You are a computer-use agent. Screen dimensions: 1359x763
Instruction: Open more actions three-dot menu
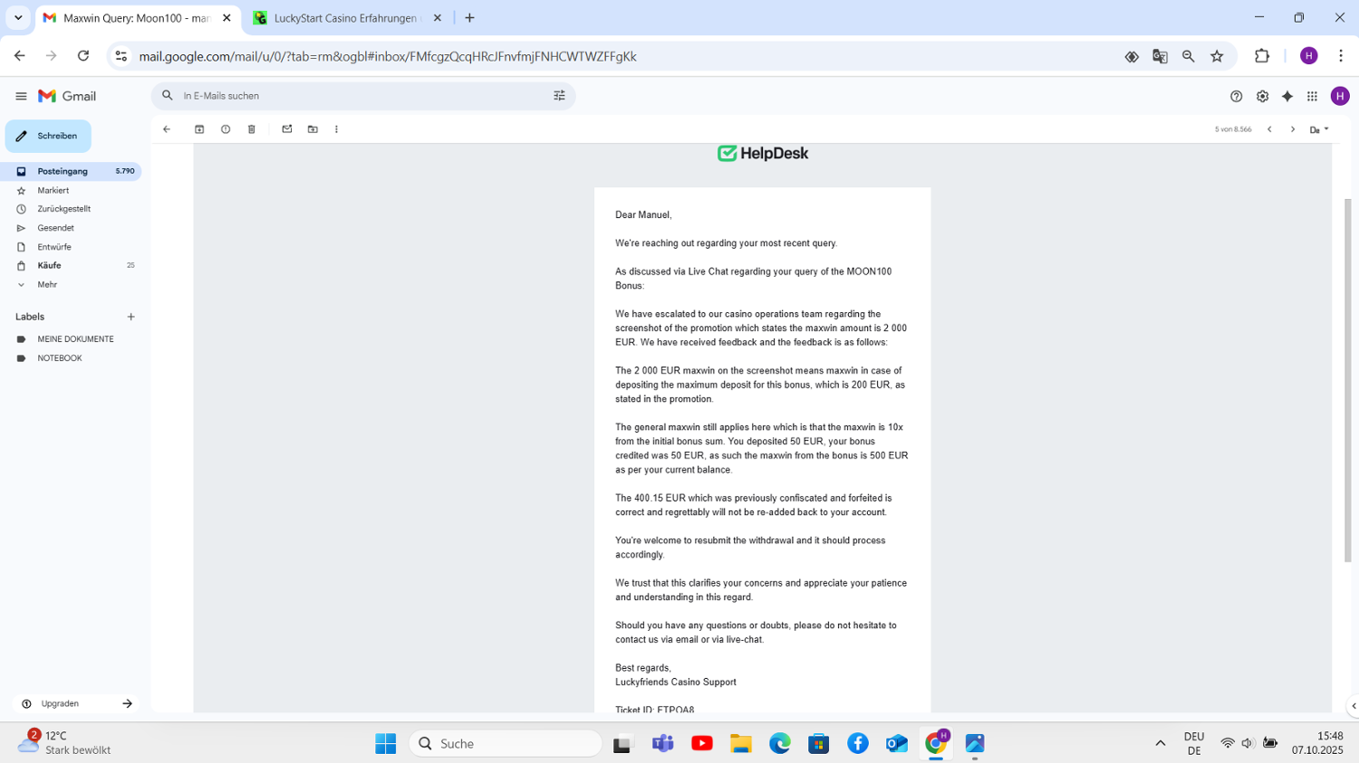tap(336, 129)
